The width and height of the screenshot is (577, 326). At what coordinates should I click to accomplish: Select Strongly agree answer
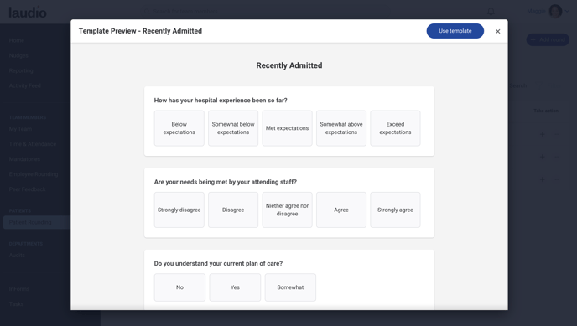(x=395, y=210)
